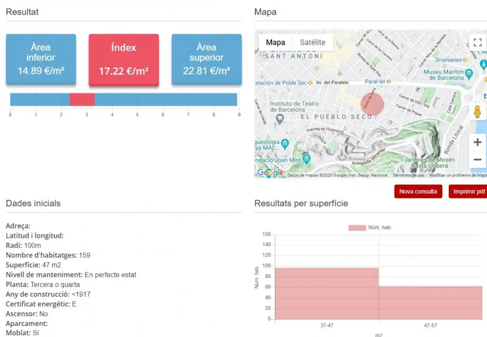Click the red search radius circle on map
487x337 pixels.
(x=372, y=104)
